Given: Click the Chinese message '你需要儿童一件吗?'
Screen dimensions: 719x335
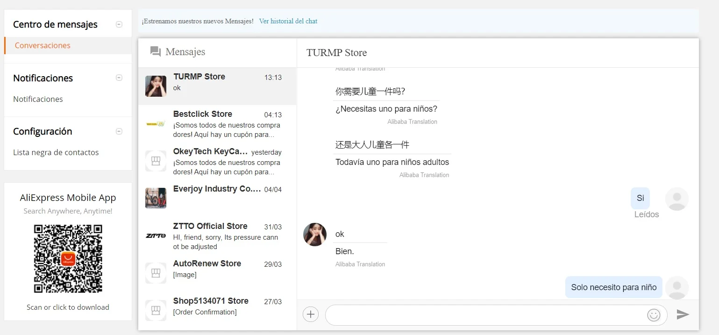Looking at the screenshot, I should tap(370, 91).
